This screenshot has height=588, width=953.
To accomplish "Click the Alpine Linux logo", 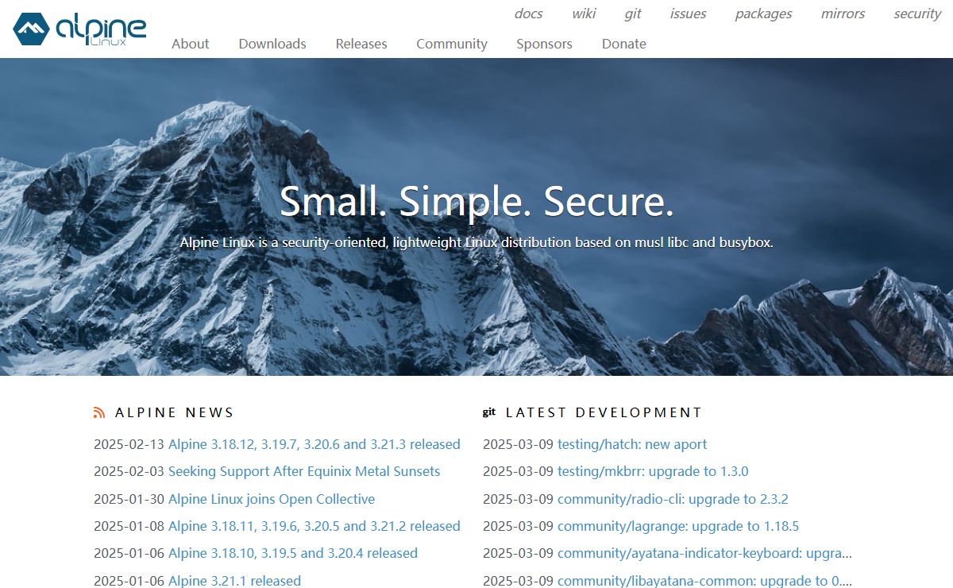I will [x=80, y=29].
